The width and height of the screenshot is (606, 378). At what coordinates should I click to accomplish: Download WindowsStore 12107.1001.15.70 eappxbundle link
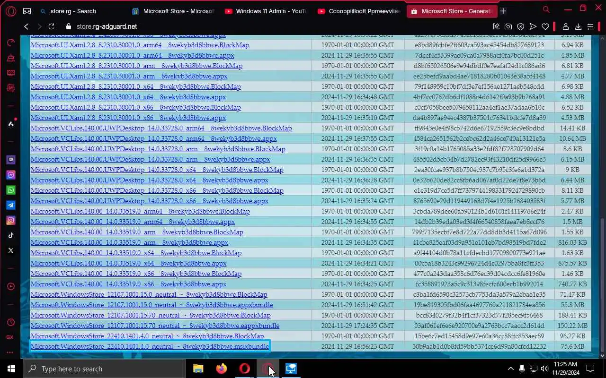[155, 326]
